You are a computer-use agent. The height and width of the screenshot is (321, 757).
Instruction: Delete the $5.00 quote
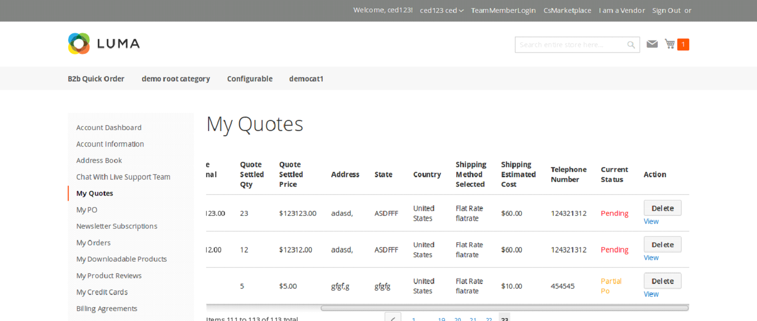point(662,281)
